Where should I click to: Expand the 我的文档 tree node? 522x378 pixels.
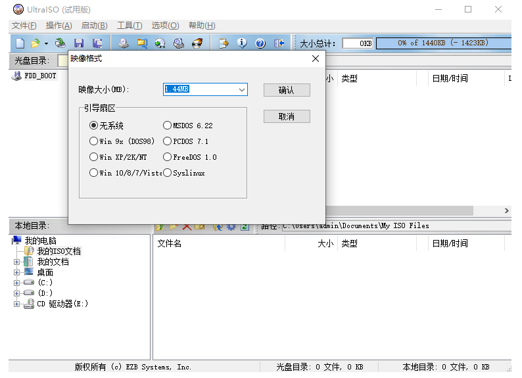[x=16, y=262]
